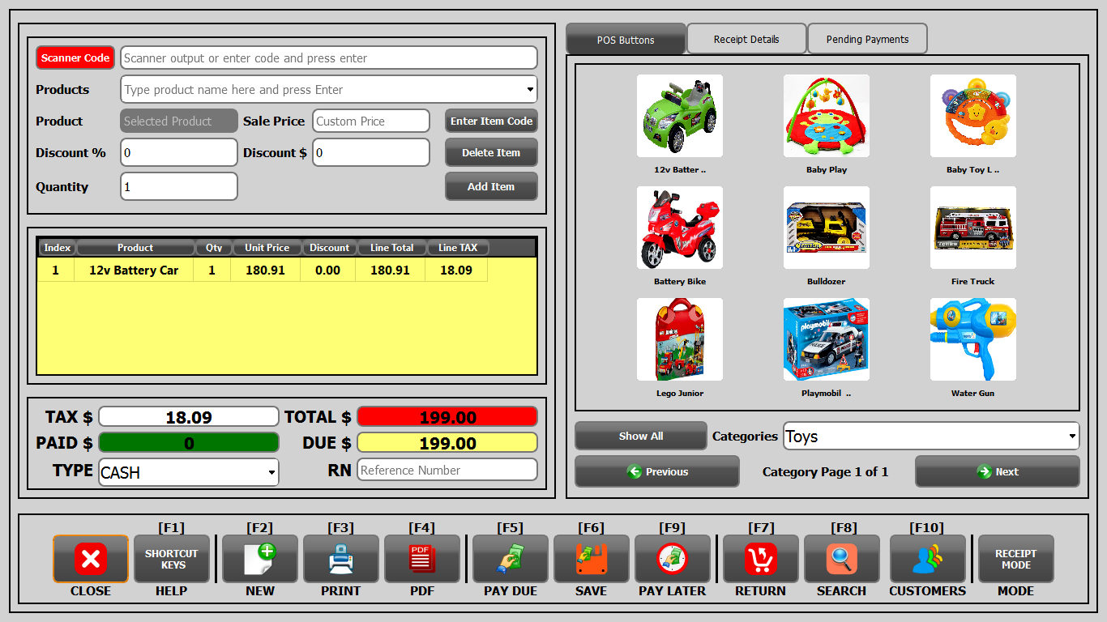
Task: Open product Search with the magnifier icon
Action: tap(842, 559)
